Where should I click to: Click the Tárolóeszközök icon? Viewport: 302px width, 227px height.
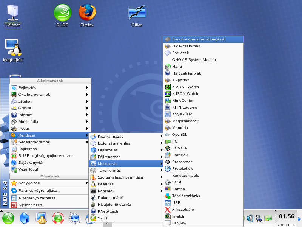tap(168, 196)
